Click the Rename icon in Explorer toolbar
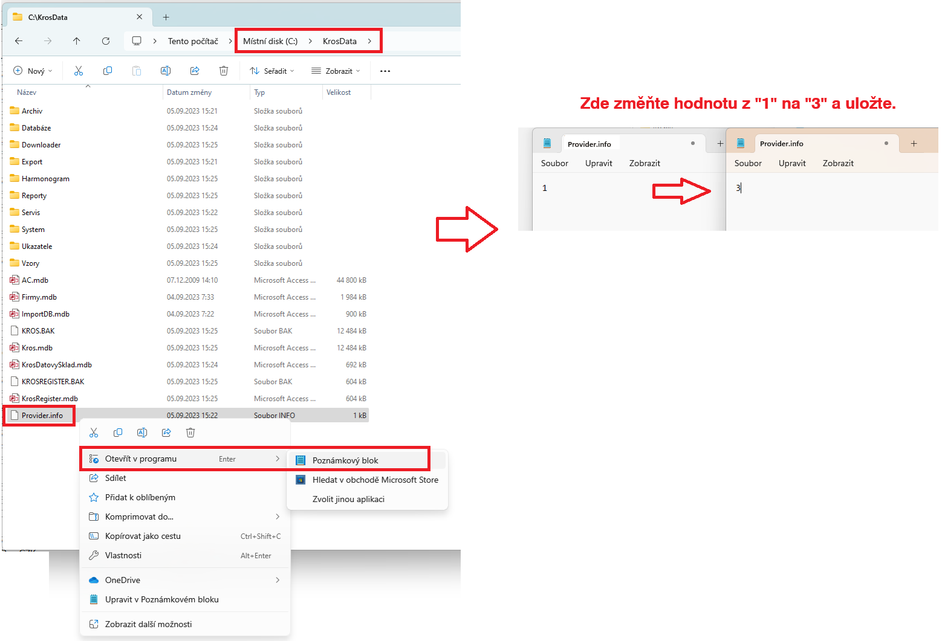Viewport: 942px width, 641px height. pyautogui.click(x=166, y=71)
